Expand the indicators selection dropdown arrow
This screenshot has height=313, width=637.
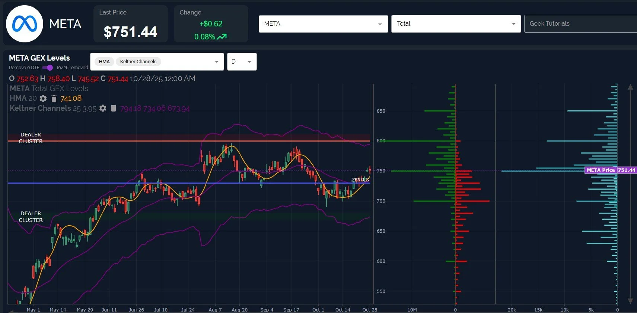[x=217, y=62]
